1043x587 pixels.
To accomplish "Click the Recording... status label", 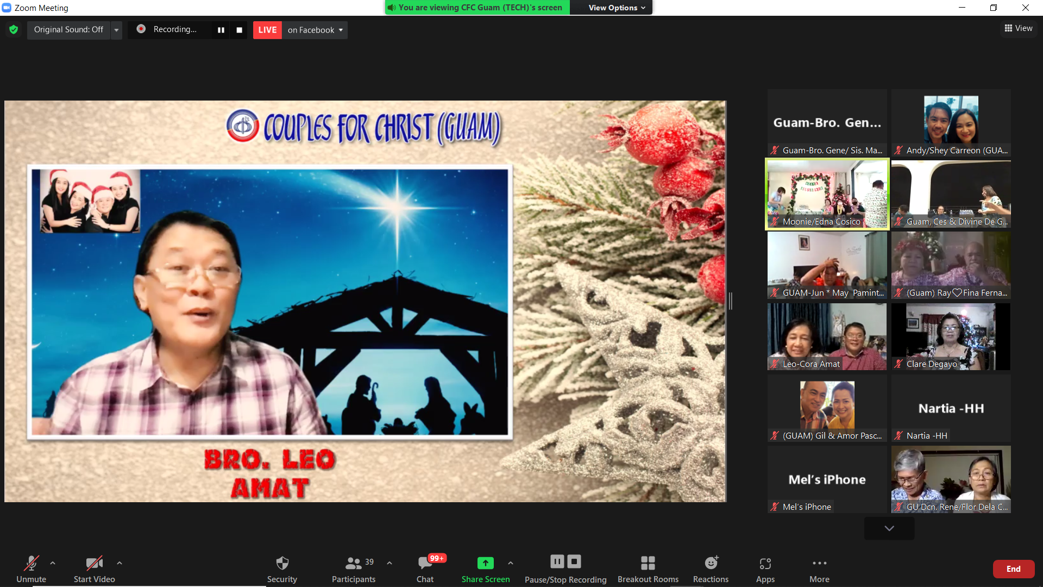I will click(175, 29).
